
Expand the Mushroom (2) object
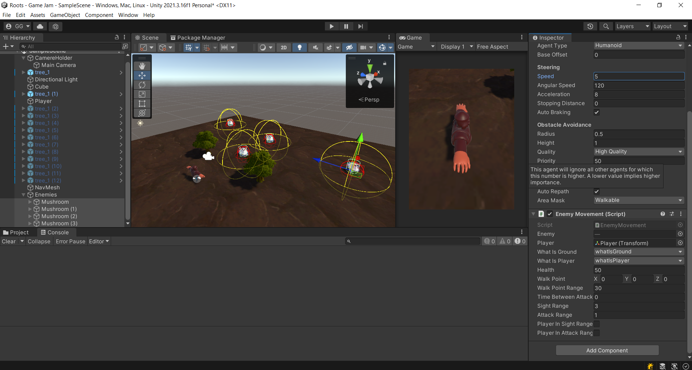point(30,216)
